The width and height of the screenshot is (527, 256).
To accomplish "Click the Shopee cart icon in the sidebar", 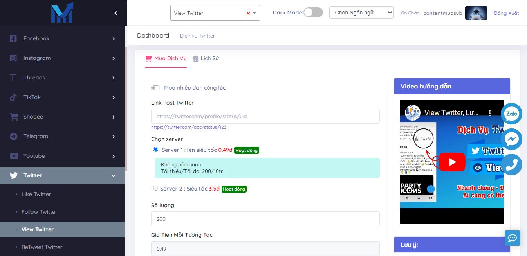I will pyautogui.click(x=14, y=117).
